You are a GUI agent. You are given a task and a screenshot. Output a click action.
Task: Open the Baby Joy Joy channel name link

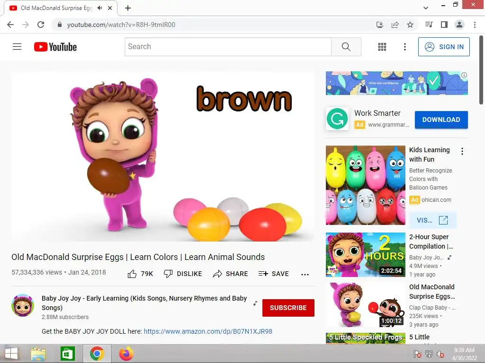tap(144, 303)
